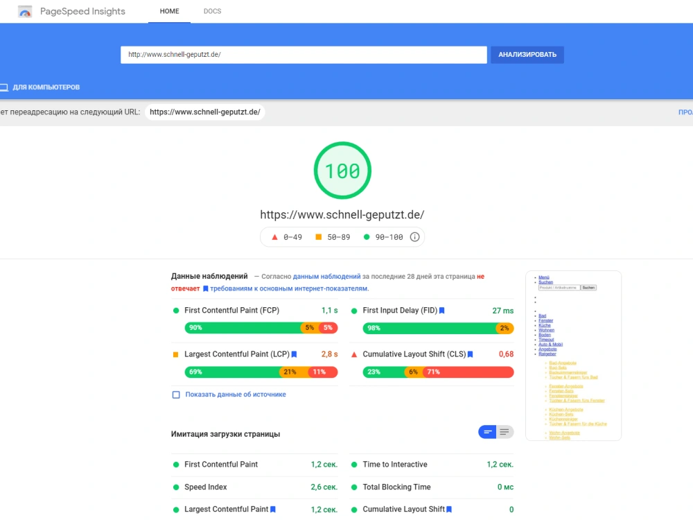
Task: Click green dot beside Speed Index
Action: [x=176, y=487]
